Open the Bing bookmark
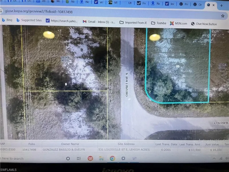Image resolution: width=229 pixels, height=172 pixels. pos(7,20)
